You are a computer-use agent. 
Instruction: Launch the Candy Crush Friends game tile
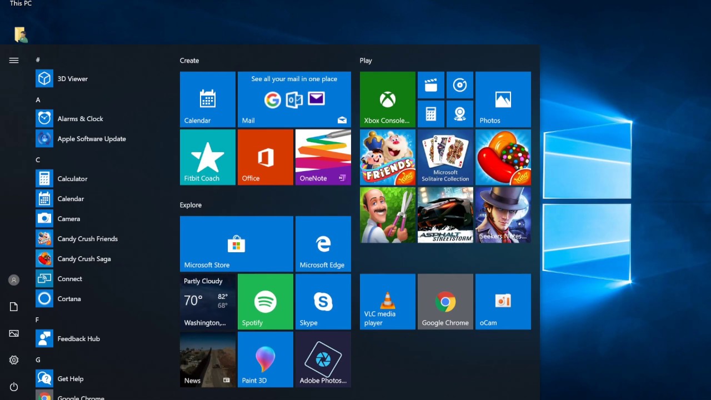point(388,157)
